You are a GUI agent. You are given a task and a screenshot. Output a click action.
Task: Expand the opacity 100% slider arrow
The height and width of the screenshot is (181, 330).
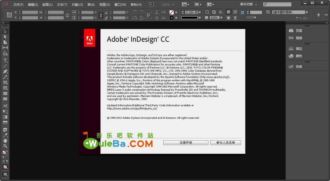click(x=221, y=18)
